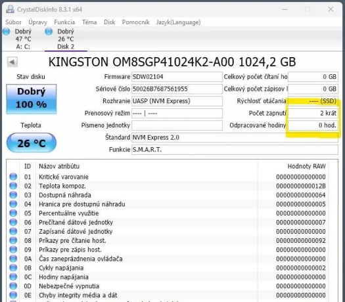This screenshot has width=345, height=302.
Task: Click the Teplota label
Action: 31,125
